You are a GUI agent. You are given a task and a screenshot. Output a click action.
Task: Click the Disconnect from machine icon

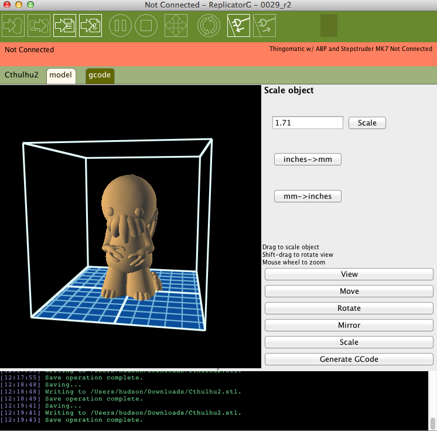265,25
